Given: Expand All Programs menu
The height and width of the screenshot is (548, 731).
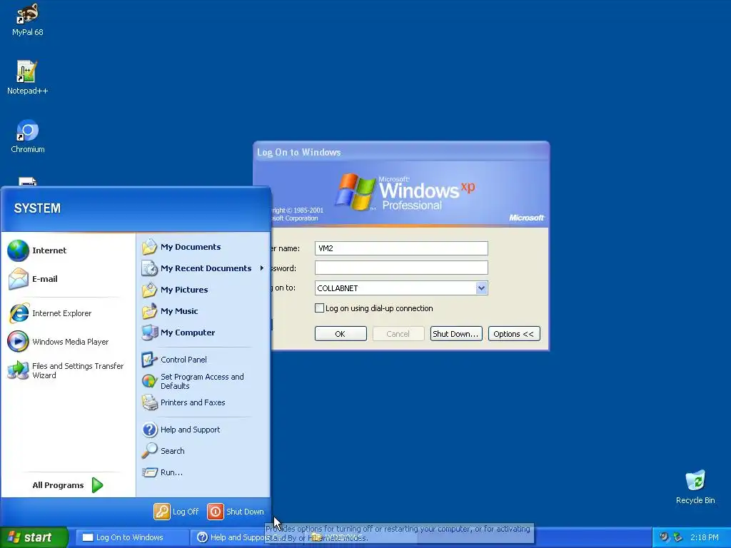Looking at the screenshot, I should (x=67, y=485).
